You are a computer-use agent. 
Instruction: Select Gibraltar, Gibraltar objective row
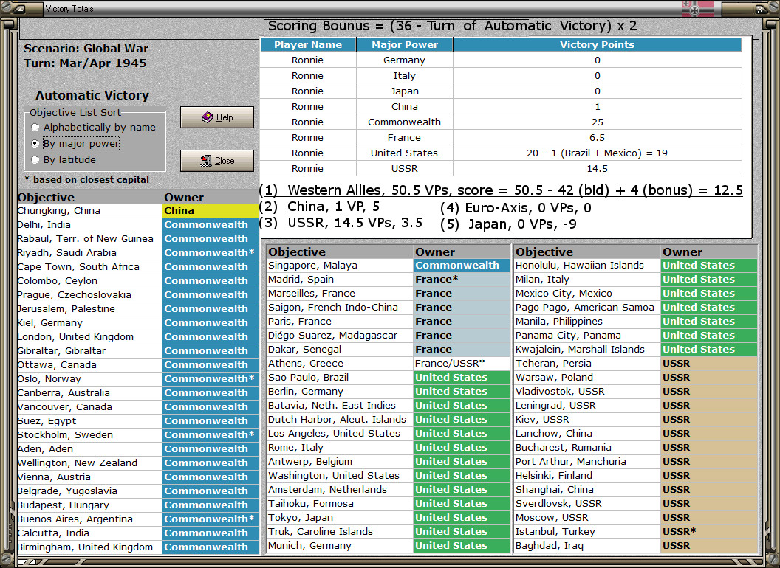(138, 351)
